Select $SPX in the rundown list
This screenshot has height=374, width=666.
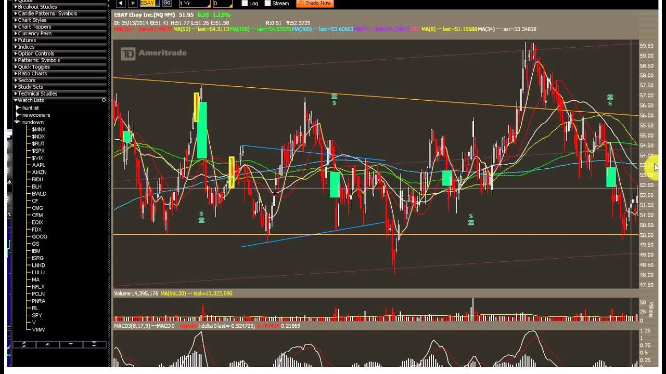coord(38,151)
